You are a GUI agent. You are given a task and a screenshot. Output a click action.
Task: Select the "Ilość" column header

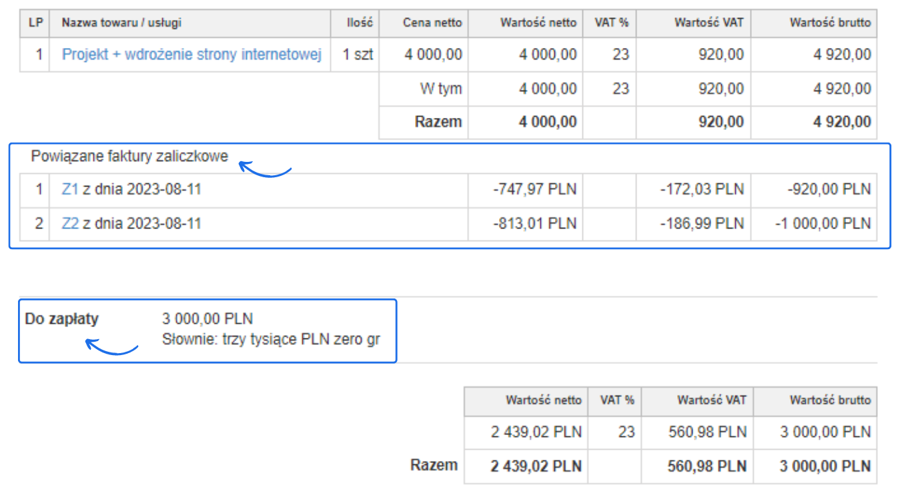359,23
